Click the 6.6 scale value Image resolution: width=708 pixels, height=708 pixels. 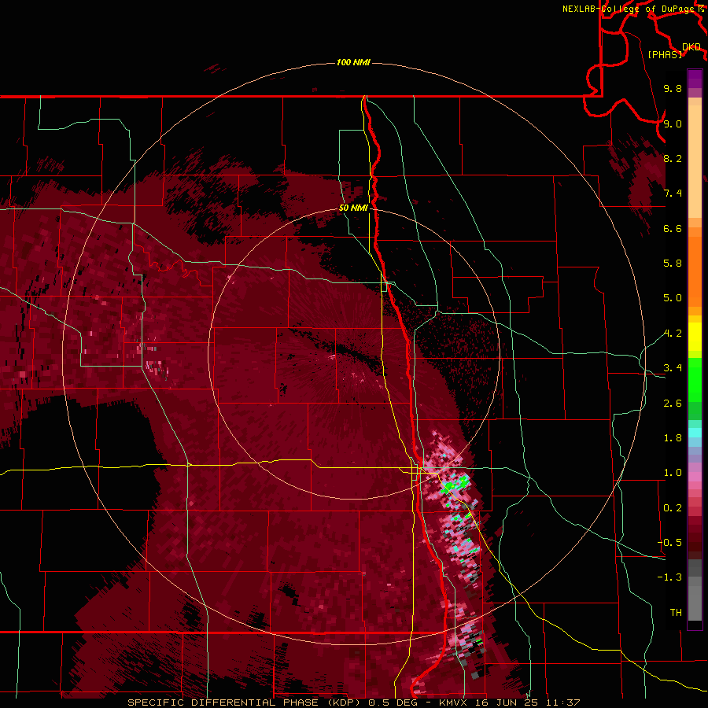point(673,228)
